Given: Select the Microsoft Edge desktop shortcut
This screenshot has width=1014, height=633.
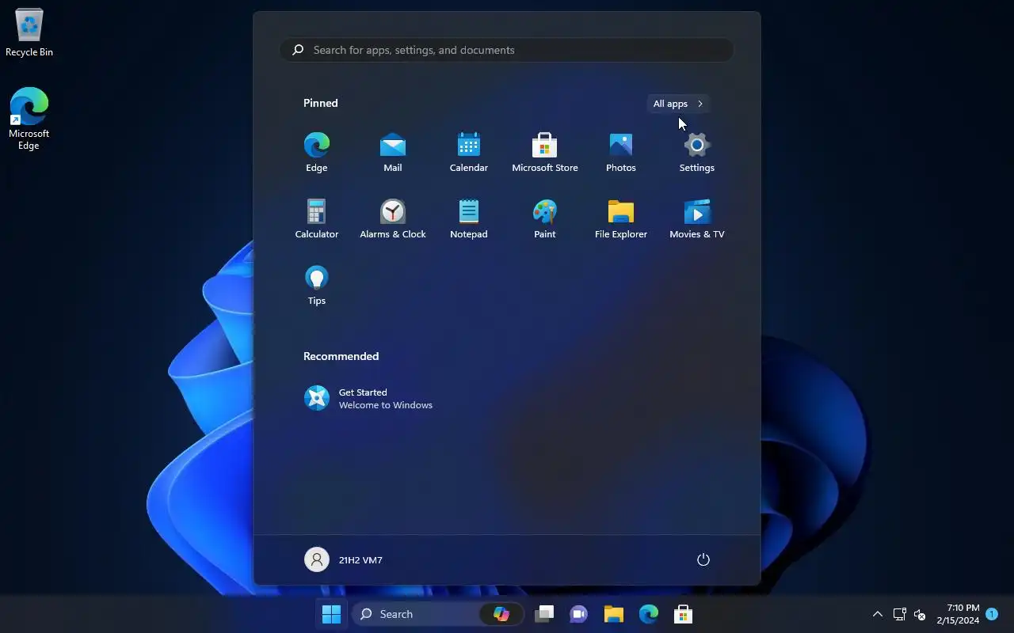Looking at the screenshot, I should (29, 119).
